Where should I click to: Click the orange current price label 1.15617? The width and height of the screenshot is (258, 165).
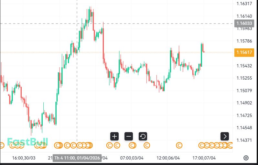point(244,52)
